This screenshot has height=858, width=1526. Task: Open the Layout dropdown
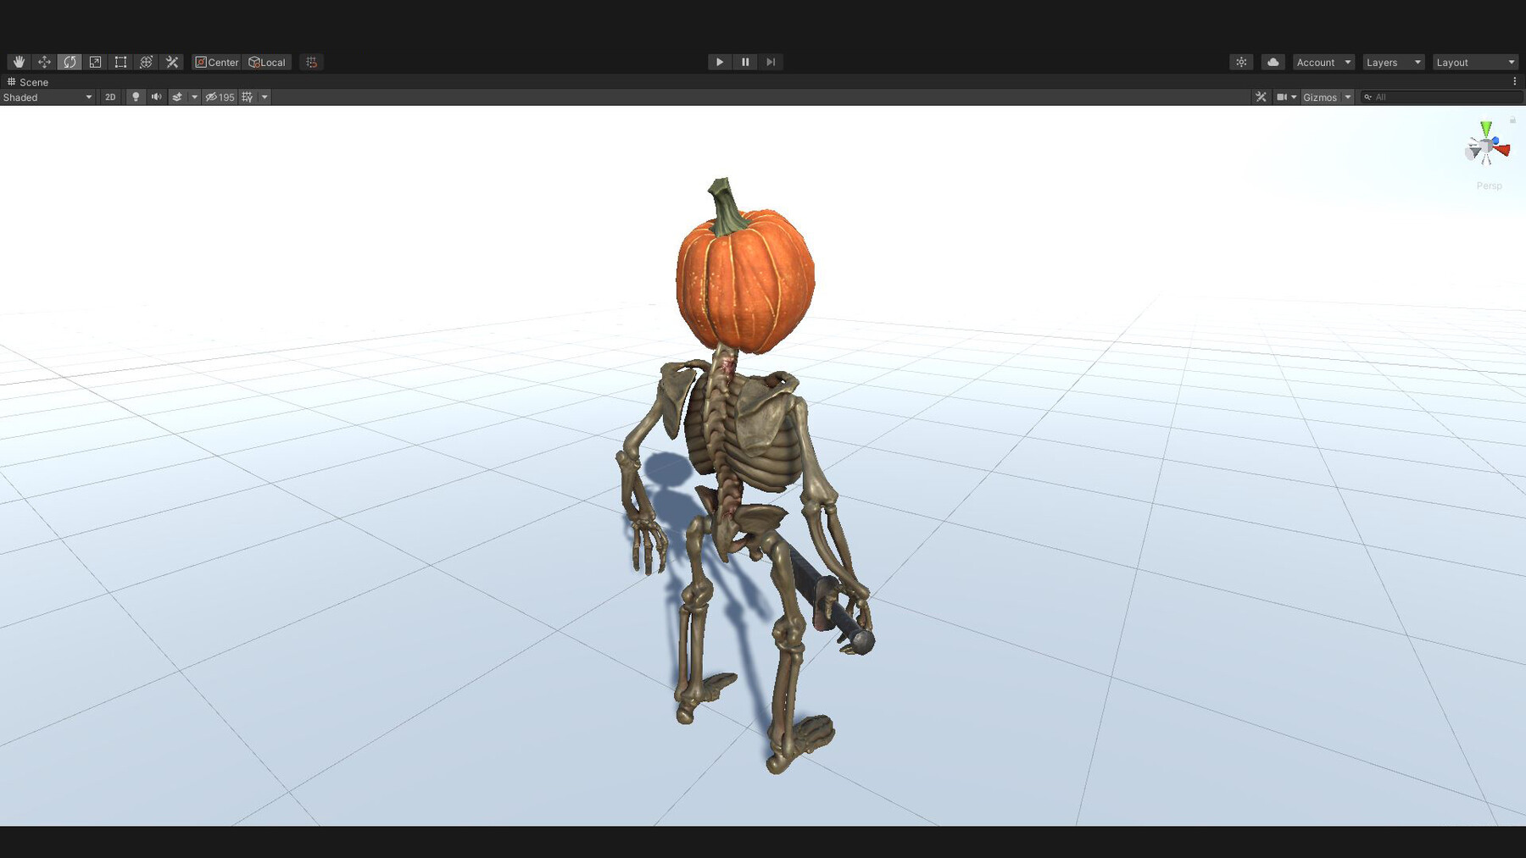click(x=1474, y=62)
